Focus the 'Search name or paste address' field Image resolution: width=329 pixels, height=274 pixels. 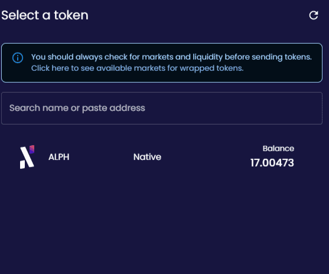pos(162,108)
